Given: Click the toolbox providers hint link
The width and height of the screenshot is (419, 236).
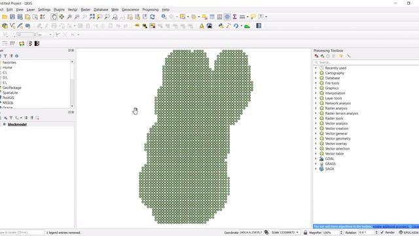Looking at the screenshot, I should point(391,226).
